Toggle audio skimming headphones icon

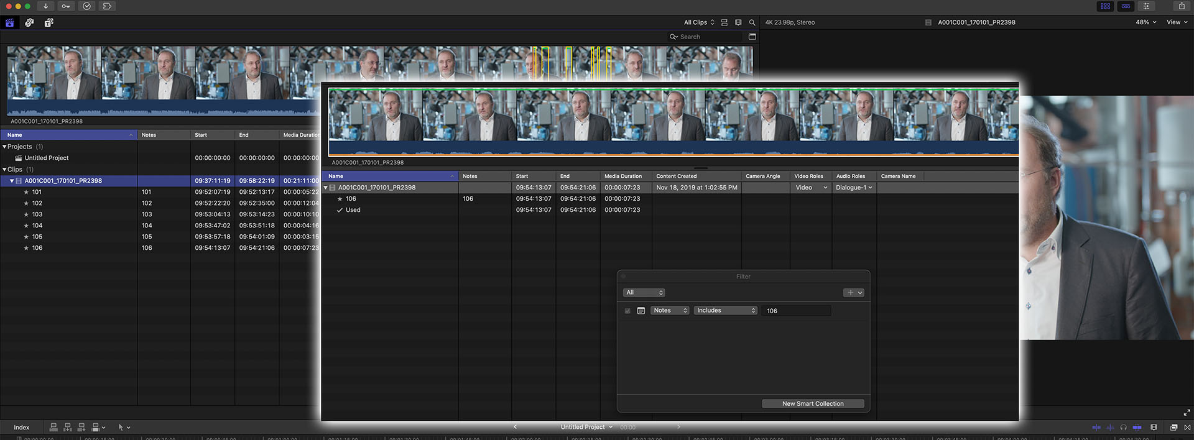click(x=1123, y=428)
